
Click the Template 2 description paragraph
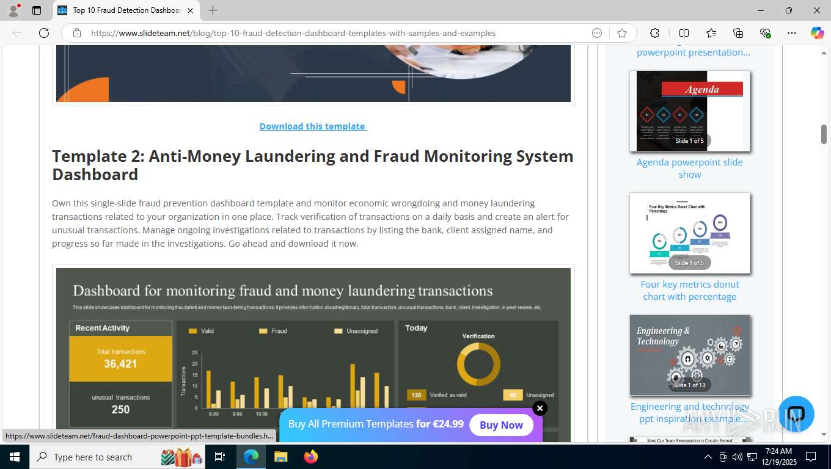click(x=310, y=224)
